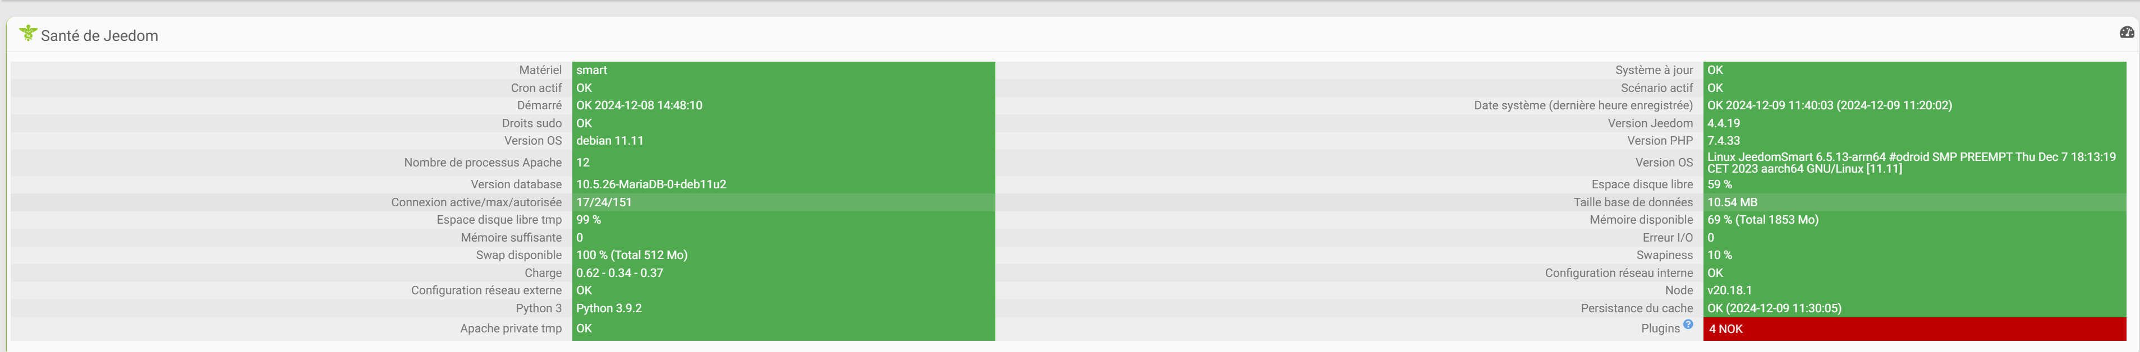Viewport: 2140px width, 352px height.
Task: Click the 'Santé de Jeedom' panel title
Action: tap(99, 36)
